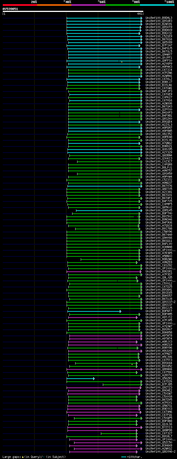Click the green alignment bar for C6TIC4

105,70
